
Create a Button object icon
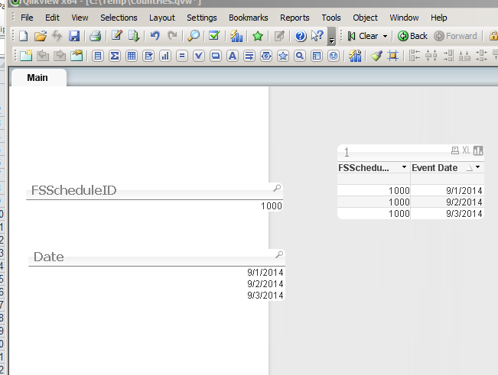click(x=216, y=56)
